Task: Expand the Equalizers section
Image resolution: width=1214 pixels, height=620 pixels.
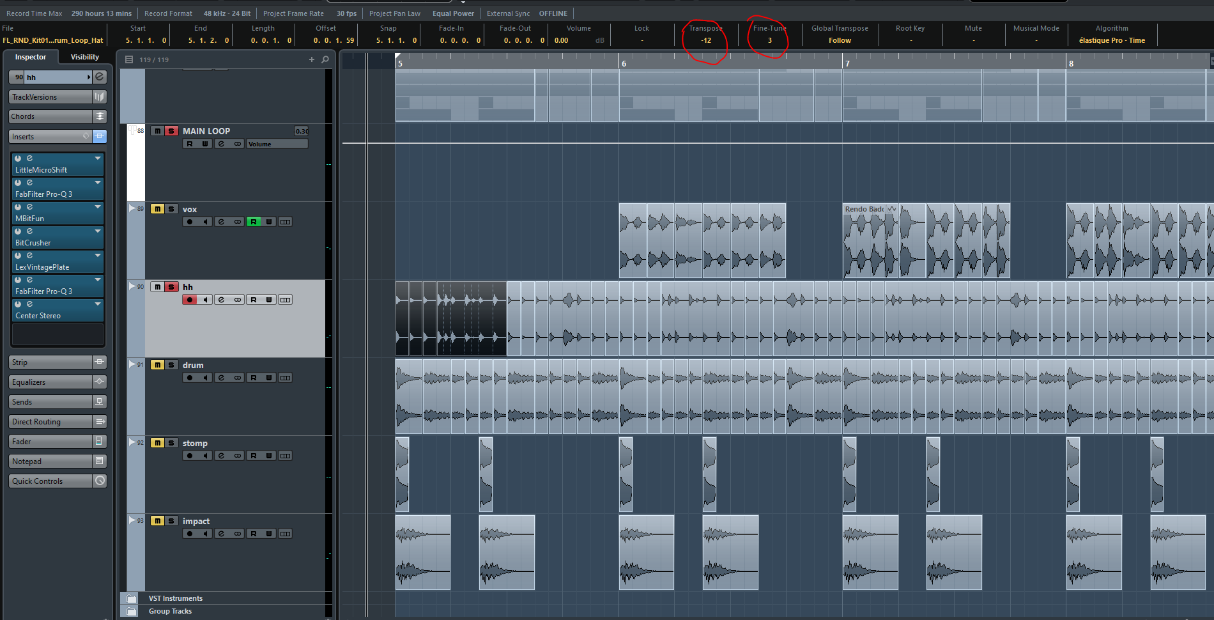Action: (50, 382)
